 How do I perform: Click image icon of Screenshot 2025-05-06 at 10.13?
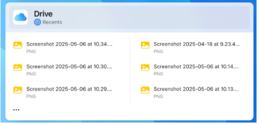pos(145,90)
